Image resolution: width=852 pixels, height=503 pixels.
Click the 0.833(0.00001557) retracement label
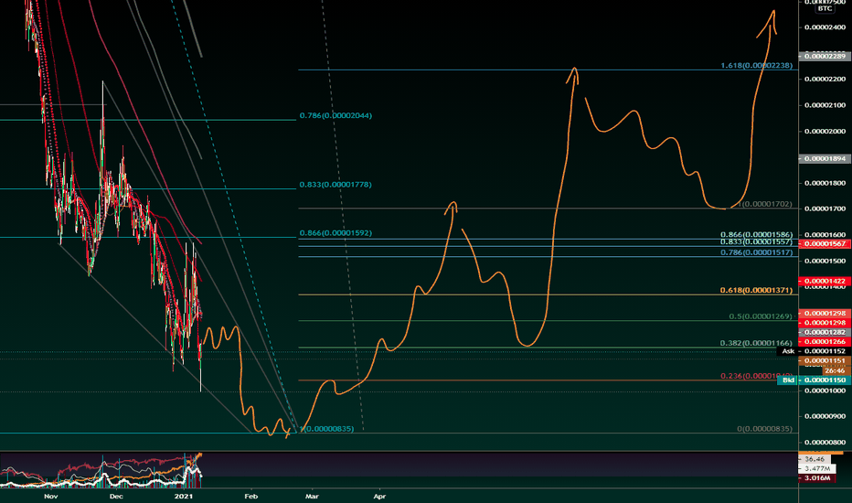[x=756, y=242]
